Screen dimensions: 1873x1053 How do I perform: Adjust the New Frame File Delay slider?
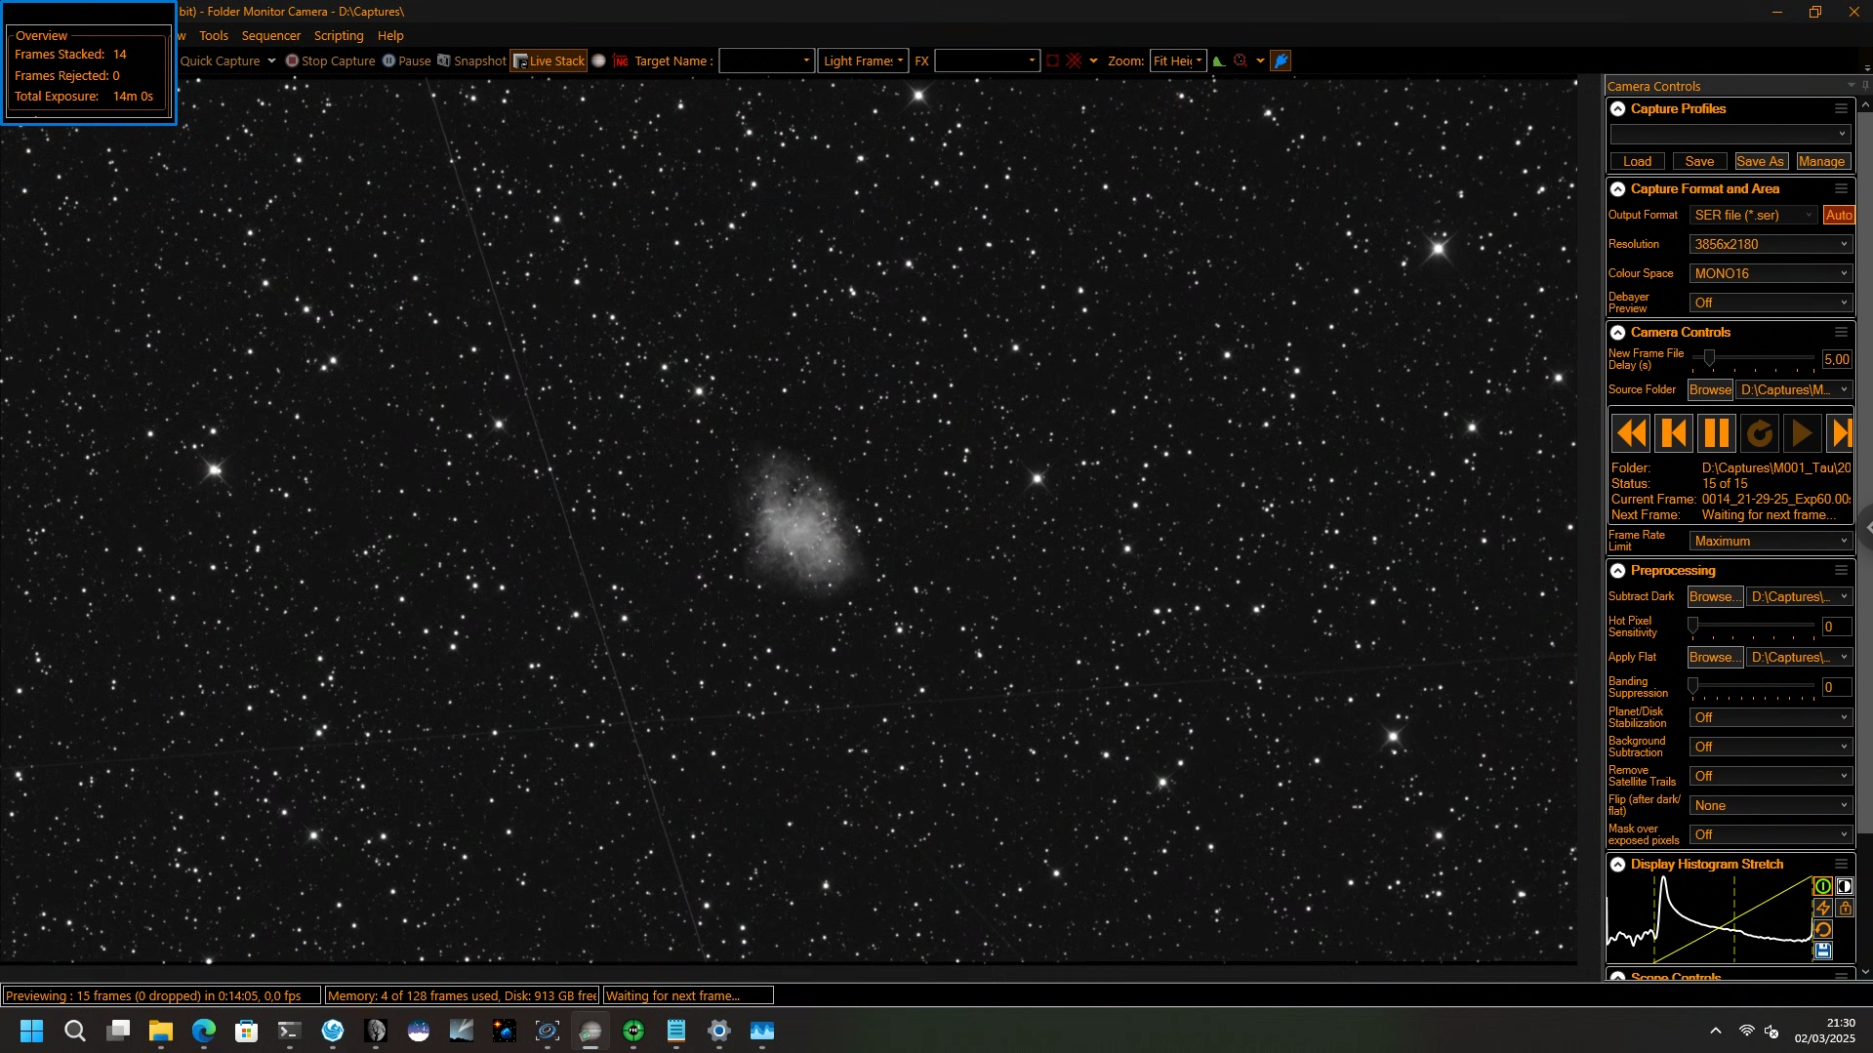[x=1709, y=358]
